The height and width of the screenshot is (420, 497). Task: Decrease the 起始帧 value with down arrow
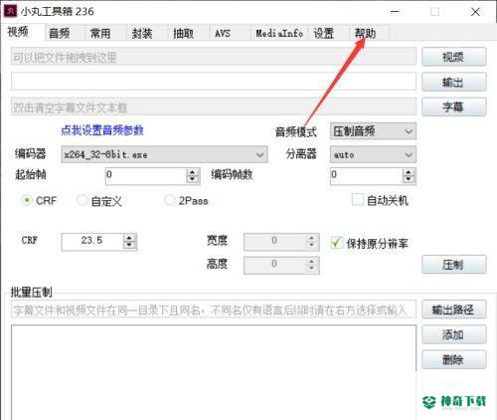[192, 179]
